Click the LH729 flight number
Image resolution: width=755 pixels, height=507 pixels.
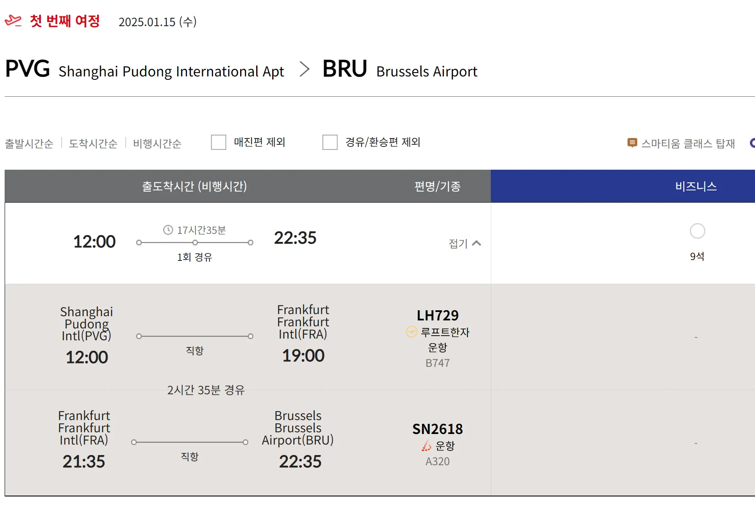click(x=438, y=315)
